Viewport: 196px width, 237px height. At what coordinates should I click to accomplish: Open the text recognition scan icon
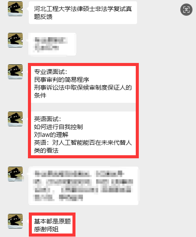pyautogui.click(x=186, y=10)
